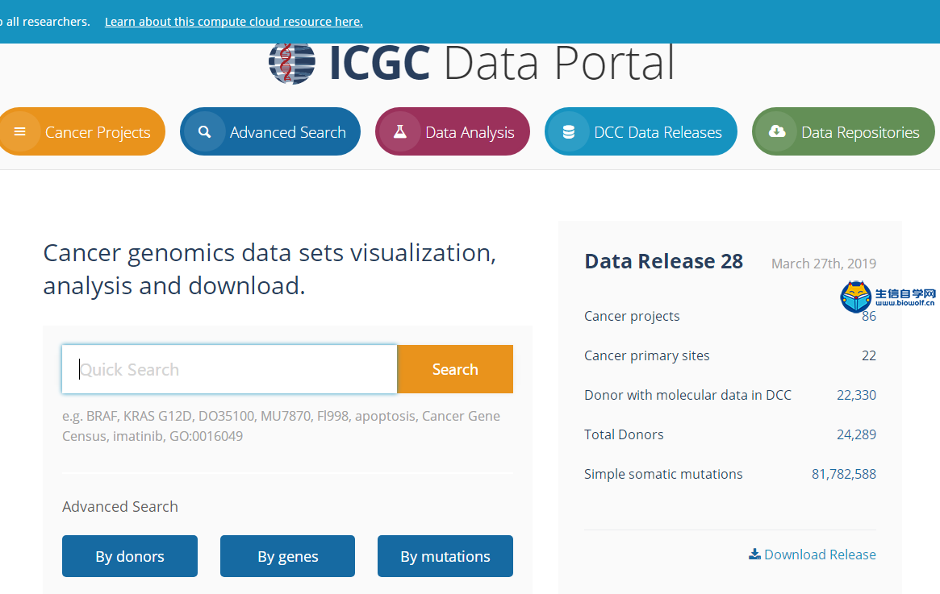
Task: Follow the 'Learn about this compute cloud resource here' link
Action: click(234, 22)
